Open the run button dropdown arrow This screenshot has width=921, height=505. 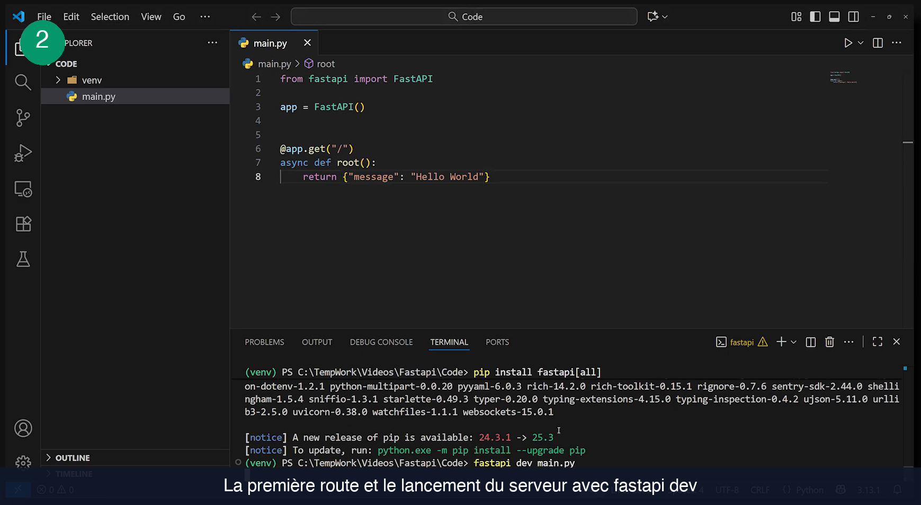click(x=861, y=43)
